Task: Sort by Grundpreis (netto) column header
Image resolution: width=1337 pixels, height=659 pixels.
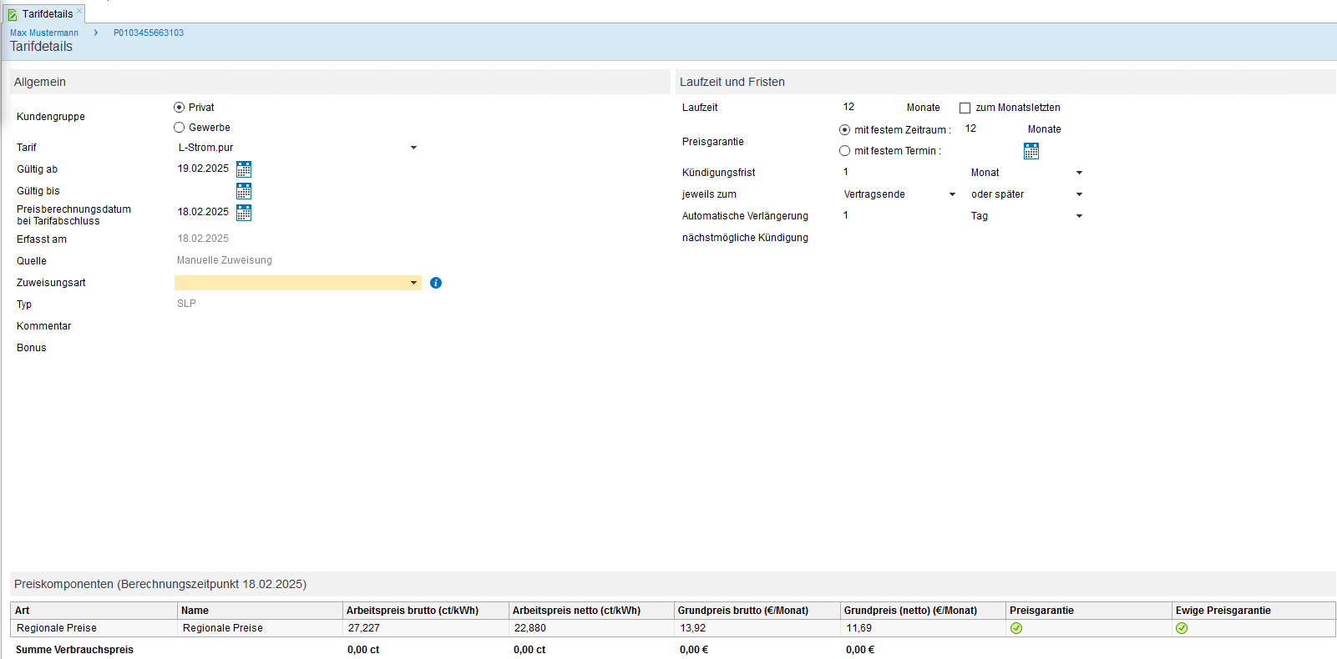Action: 923,611
